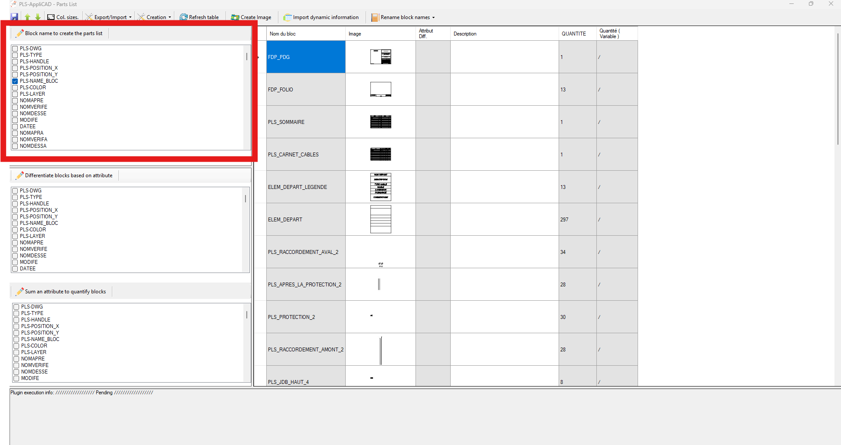Image resolution: width=841 pixels, height=445 pixels.
Task: Click the blue floppy disk save icon
Action: [x=14, y=17]
